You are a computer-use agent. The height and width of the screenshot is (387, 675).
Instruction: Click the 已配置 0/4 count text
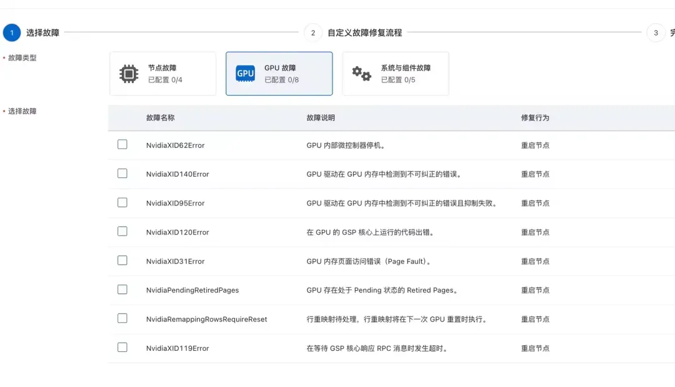(165, 80)
